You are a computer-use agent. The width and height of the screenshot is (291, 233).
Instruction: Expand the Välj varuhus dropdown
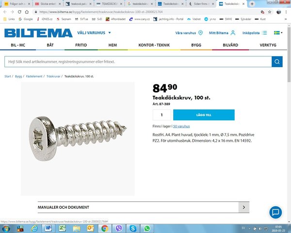94,33
